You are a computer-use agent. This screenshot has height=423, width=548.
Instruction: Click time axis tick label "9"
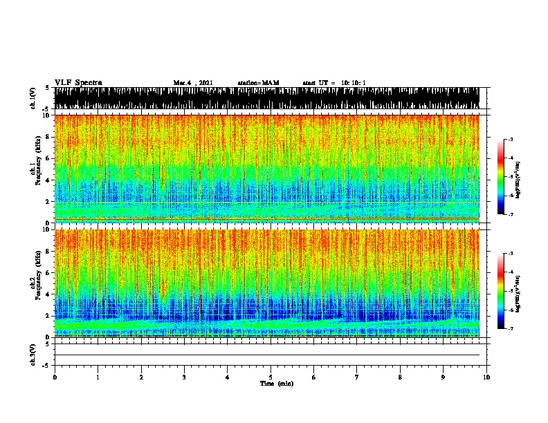tap(443, 377)
